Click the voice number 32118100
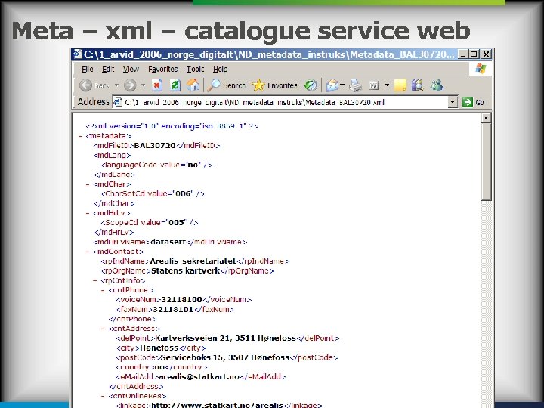 click(x=182, y=299)
